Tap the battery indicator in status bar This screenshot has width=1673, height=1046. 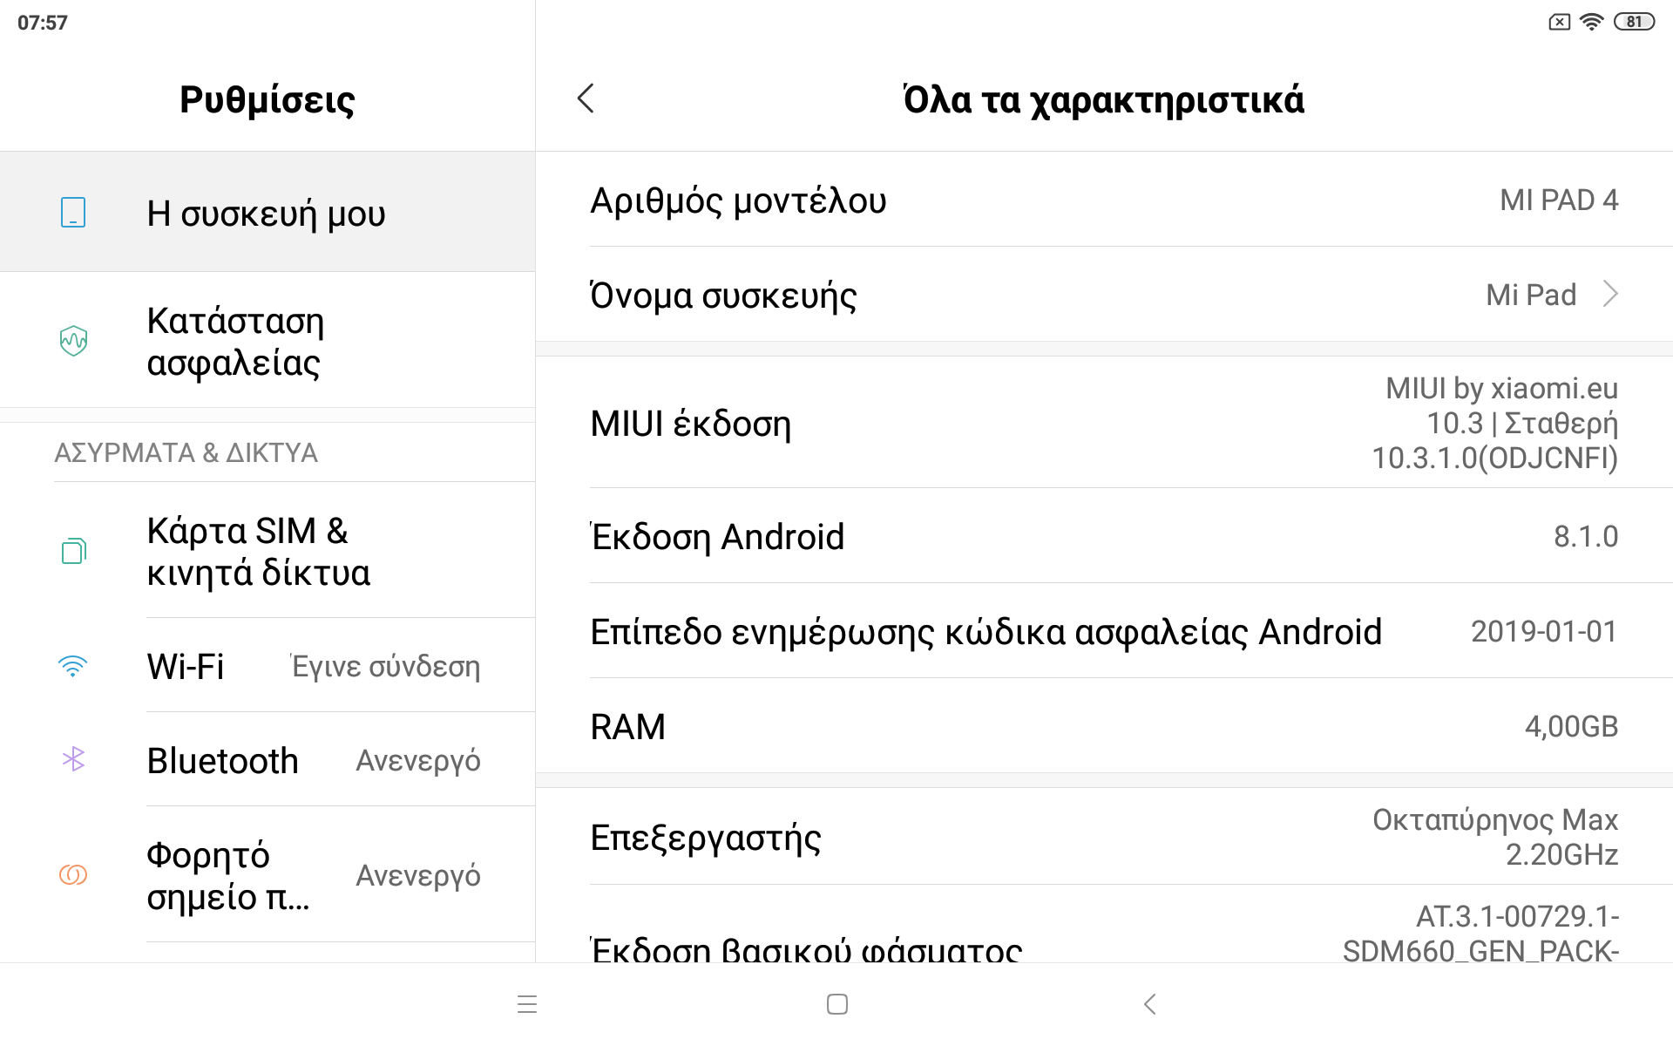(x=1634, y=22)
